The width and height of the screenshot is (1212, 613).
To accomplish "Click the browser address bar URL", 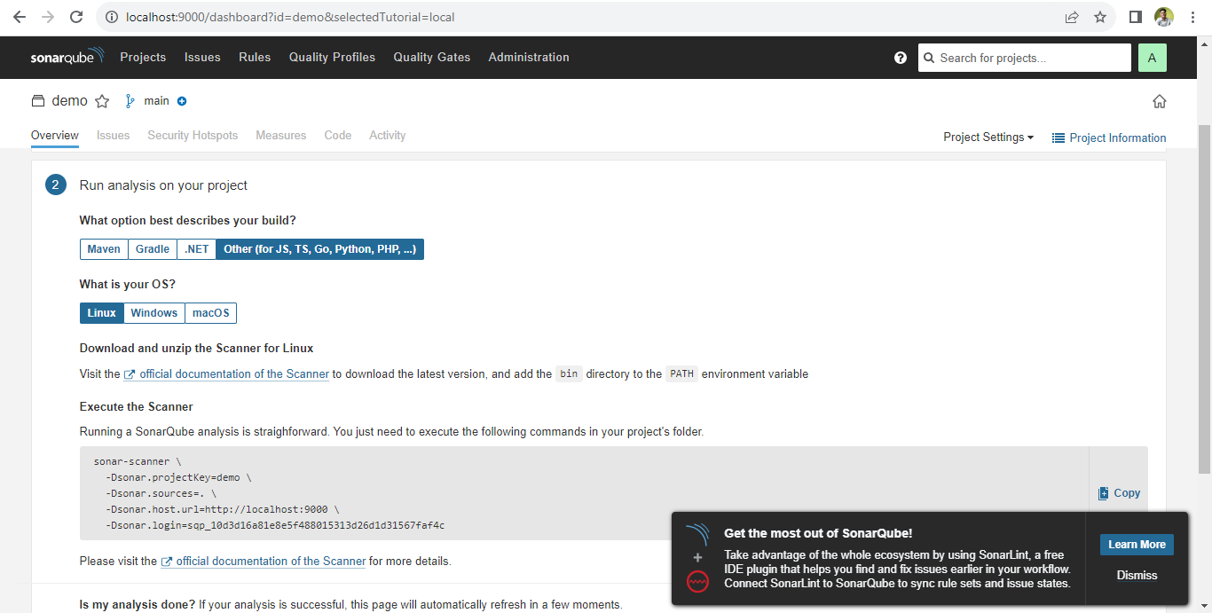I will coord(290,17).
